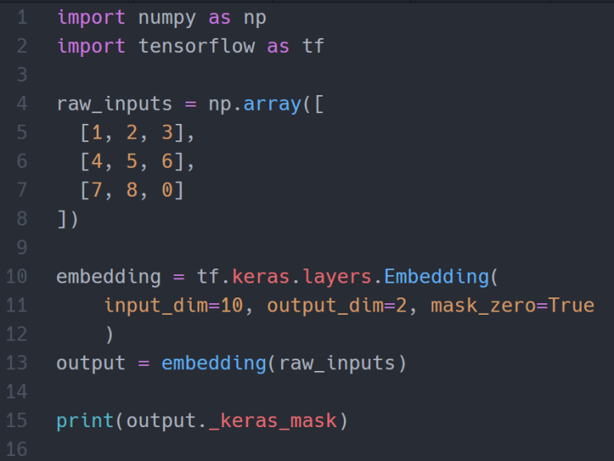Click 'keras' on line 10

[x=261, y=276]
